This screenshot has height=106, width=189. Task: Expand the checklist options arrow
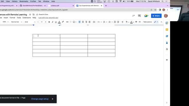pyautogui.click(x=101, y=22)
